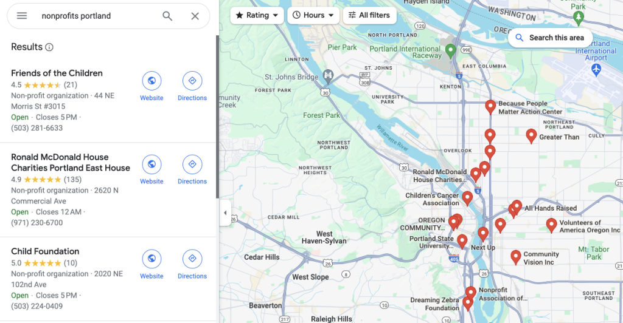Click the Volunteers of America Oregon pin
Image resolution: width=623 pixels, height=323 pixels.
pyautogui.click(x=551, y=225)
